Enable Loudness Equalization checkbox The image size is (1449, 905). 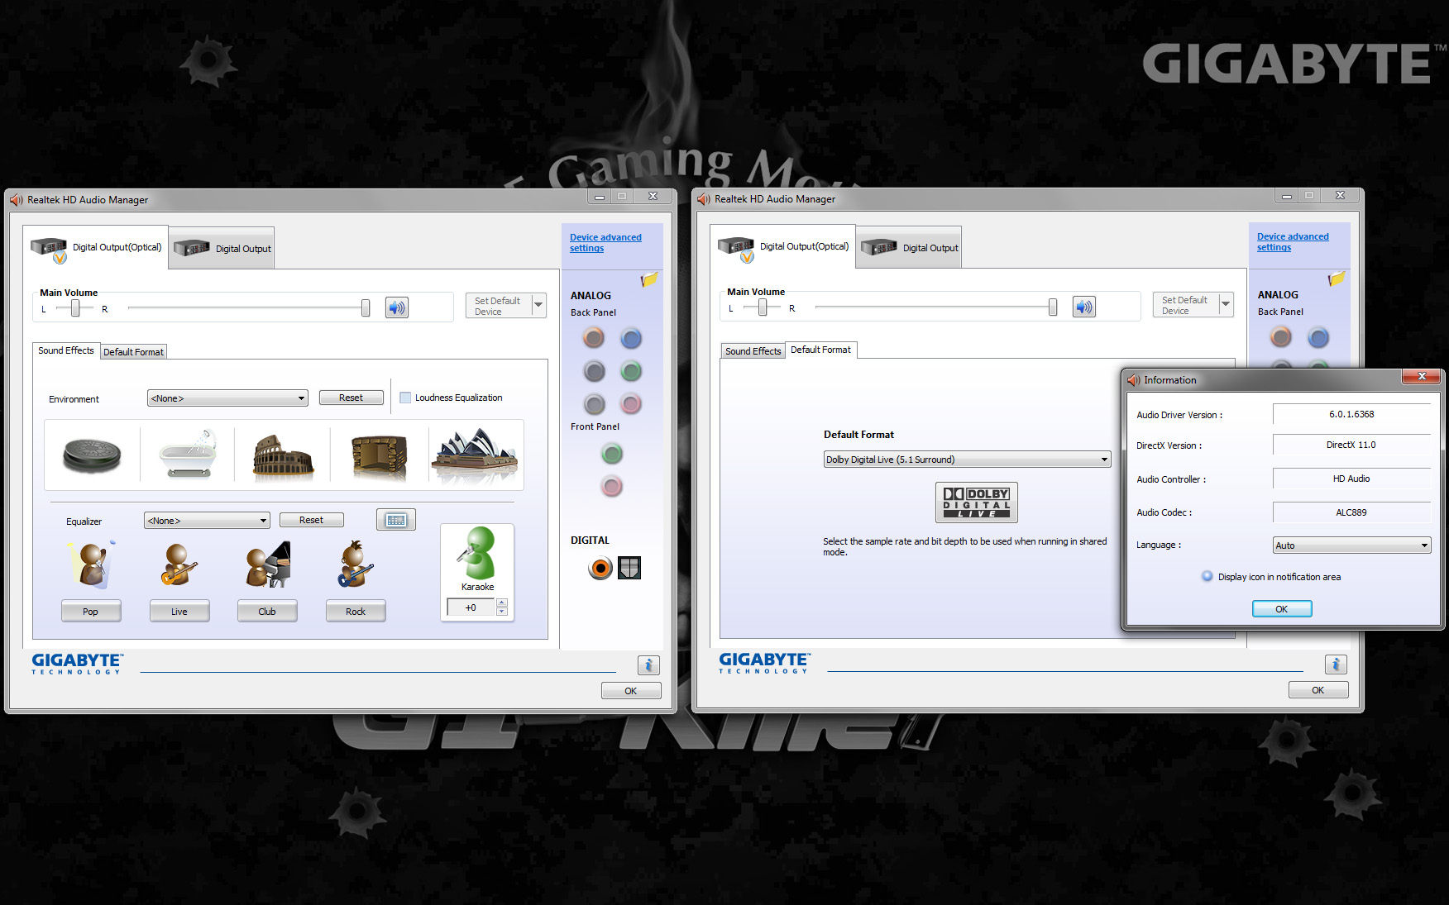(x=405, y=398)
